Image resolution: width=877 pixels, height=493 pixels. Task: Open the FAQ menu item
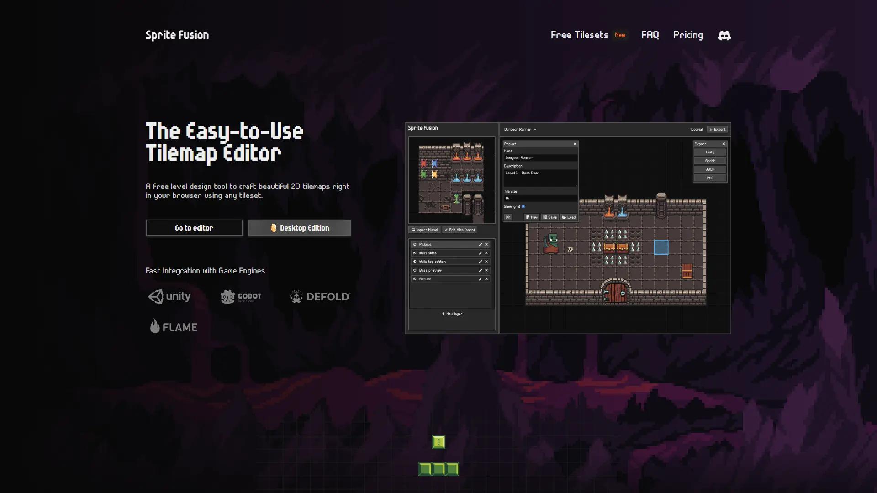click(650, 35)
